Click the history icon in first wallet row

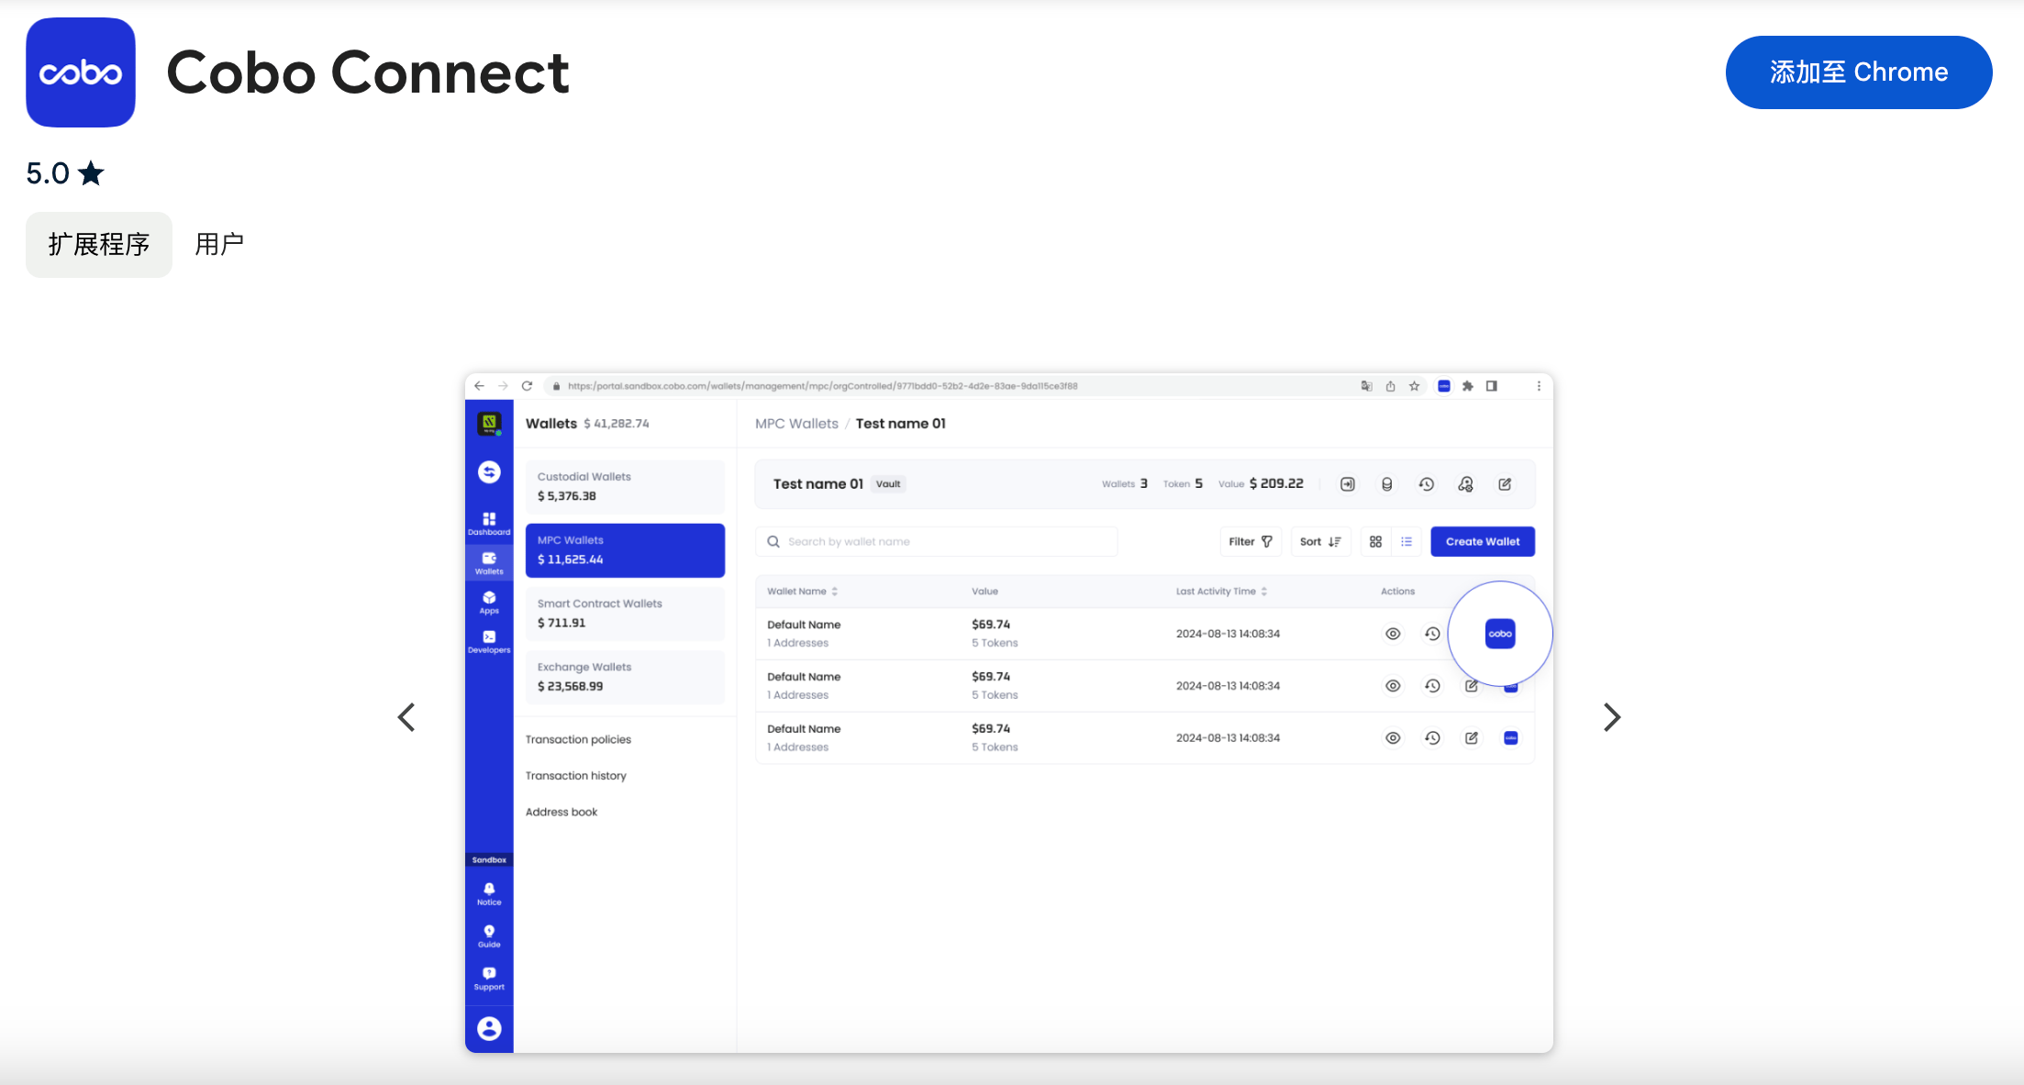[x=1432, y=634]
